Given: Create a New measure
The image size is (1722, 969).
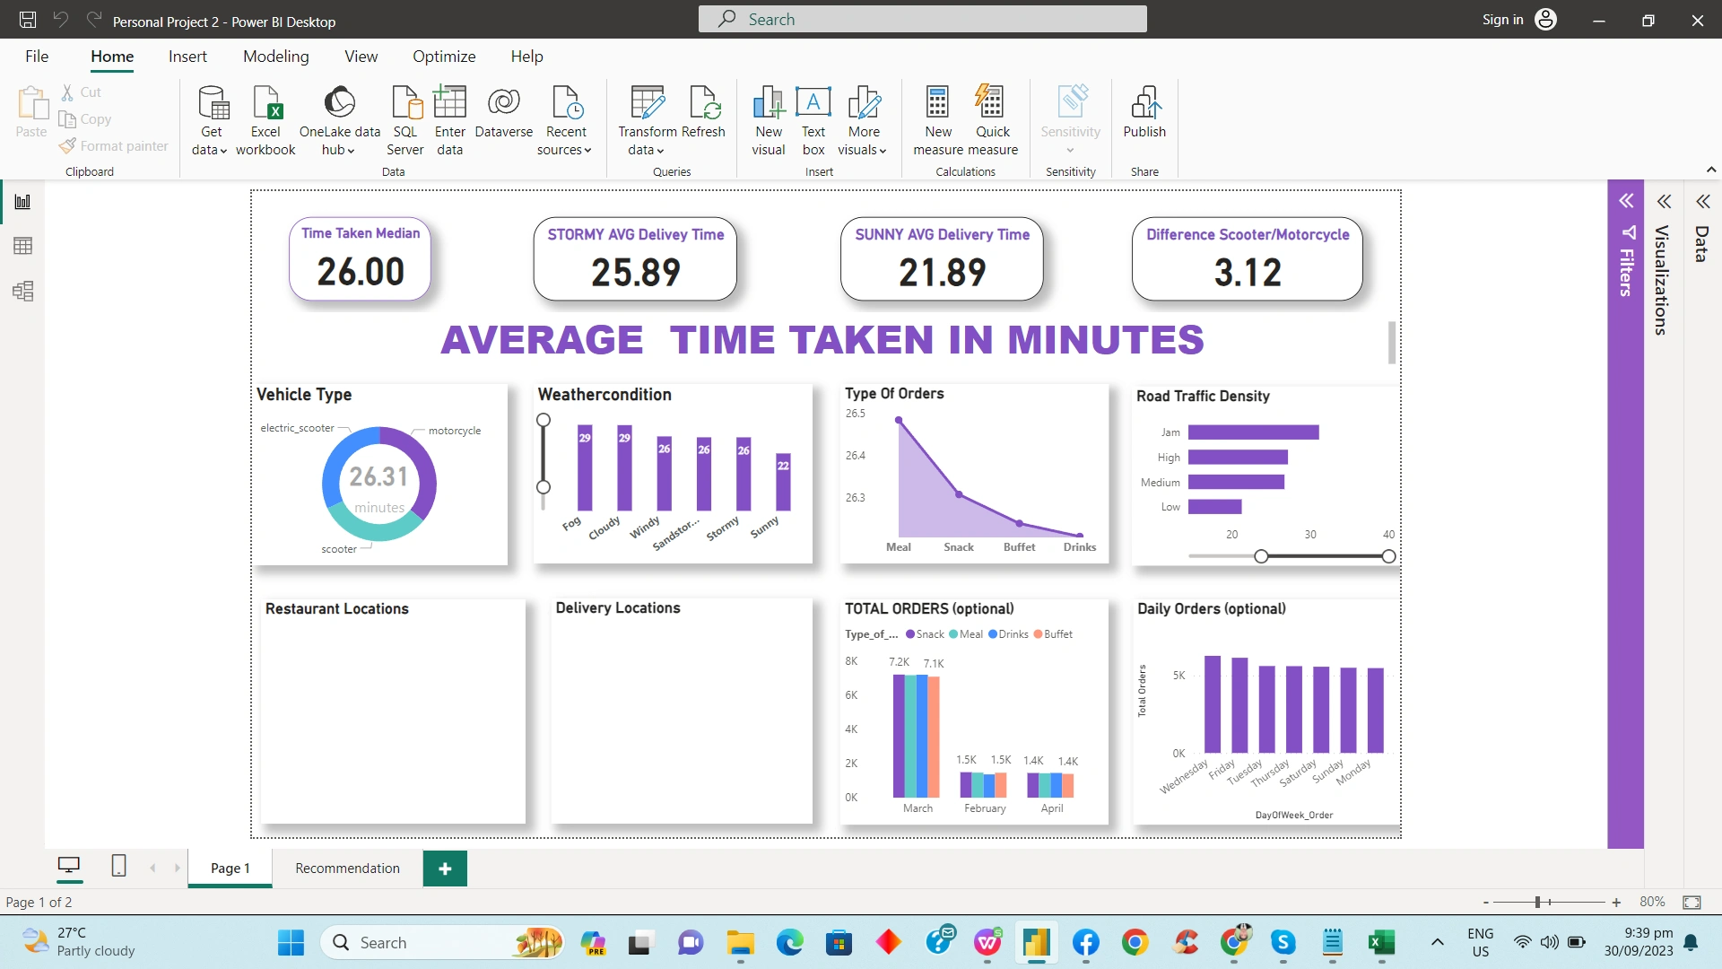Looking at the screenshot, I should [x=937, y=119].
